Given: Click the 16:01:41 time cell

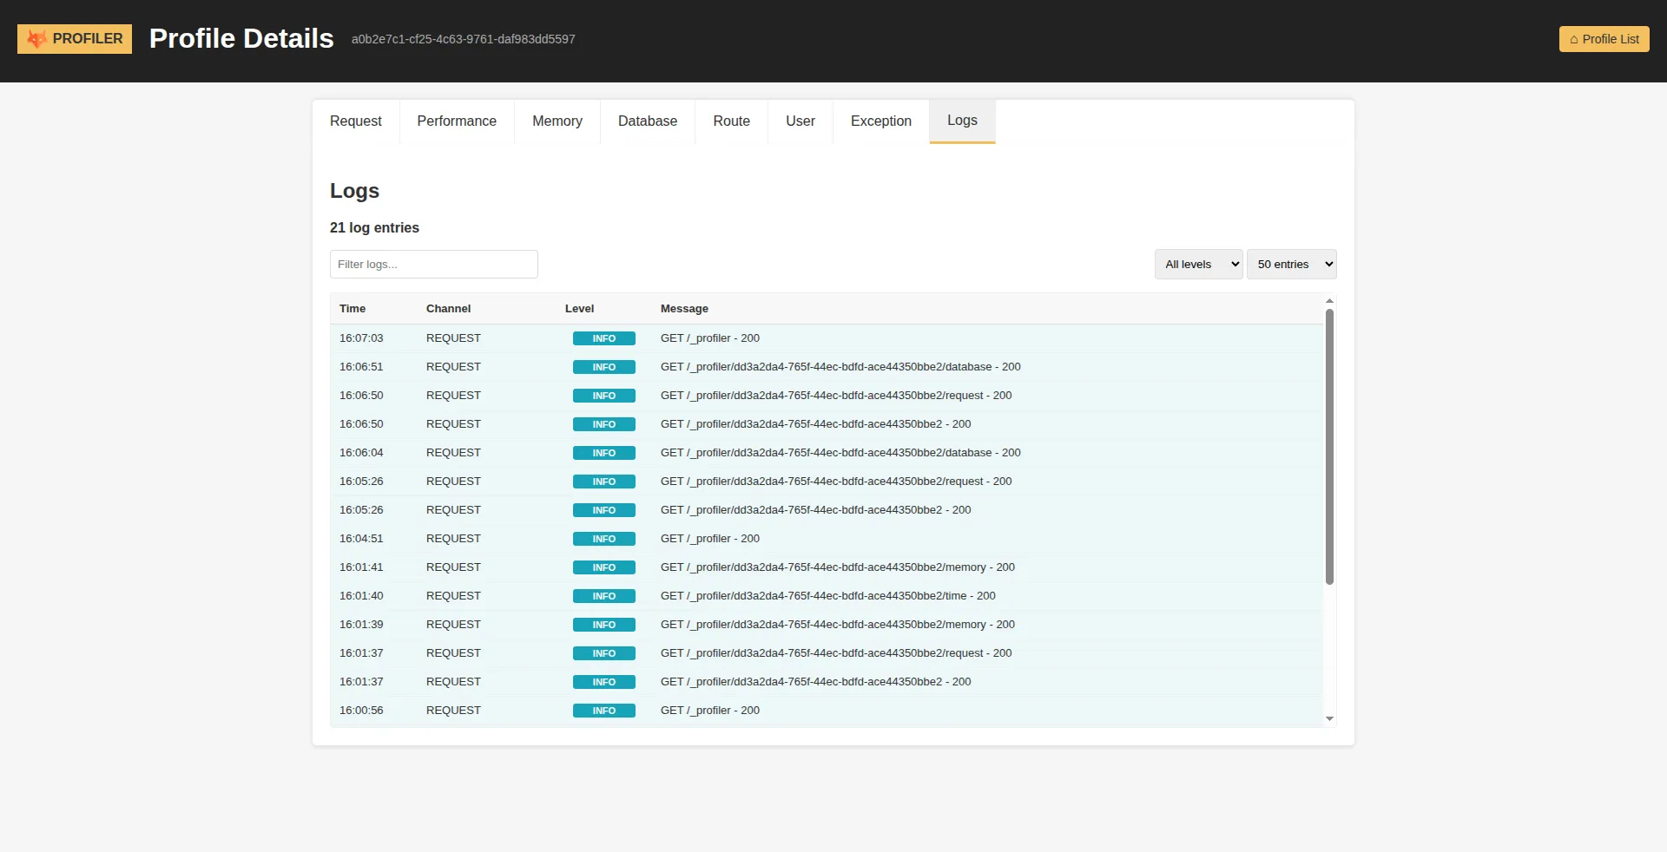Looking at the screenshot, I should pyautogui.click(x=361, y=567).
